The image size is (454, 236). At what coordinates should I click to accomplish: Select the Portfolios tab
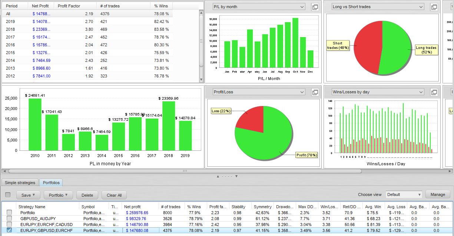51,183
